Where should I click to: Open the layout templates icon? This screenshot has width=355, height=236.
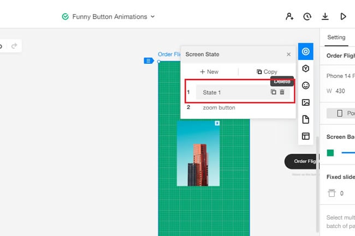(306, 136)
